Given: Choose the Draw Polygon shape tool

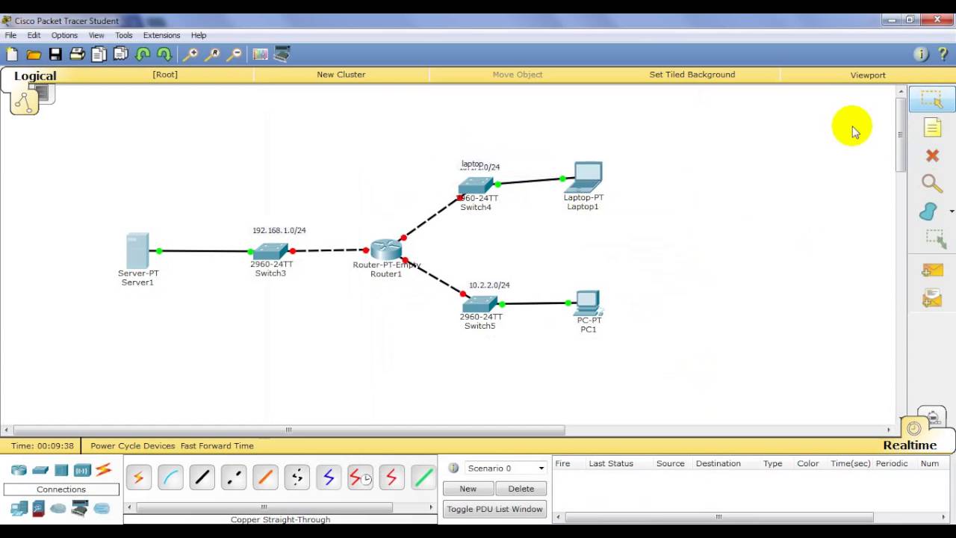Looking at the screenshot, I should pyautogui.click(x=928, y=211).
